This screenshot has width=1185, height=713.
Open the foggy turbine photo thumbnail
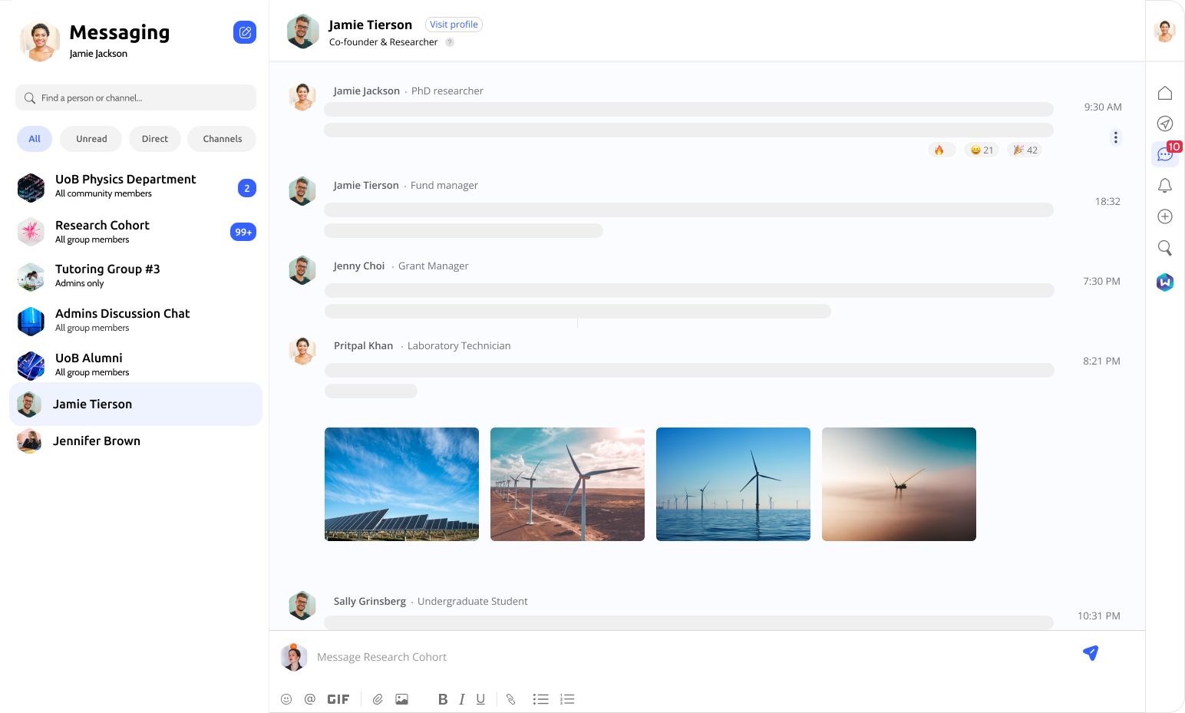point(899,484)
